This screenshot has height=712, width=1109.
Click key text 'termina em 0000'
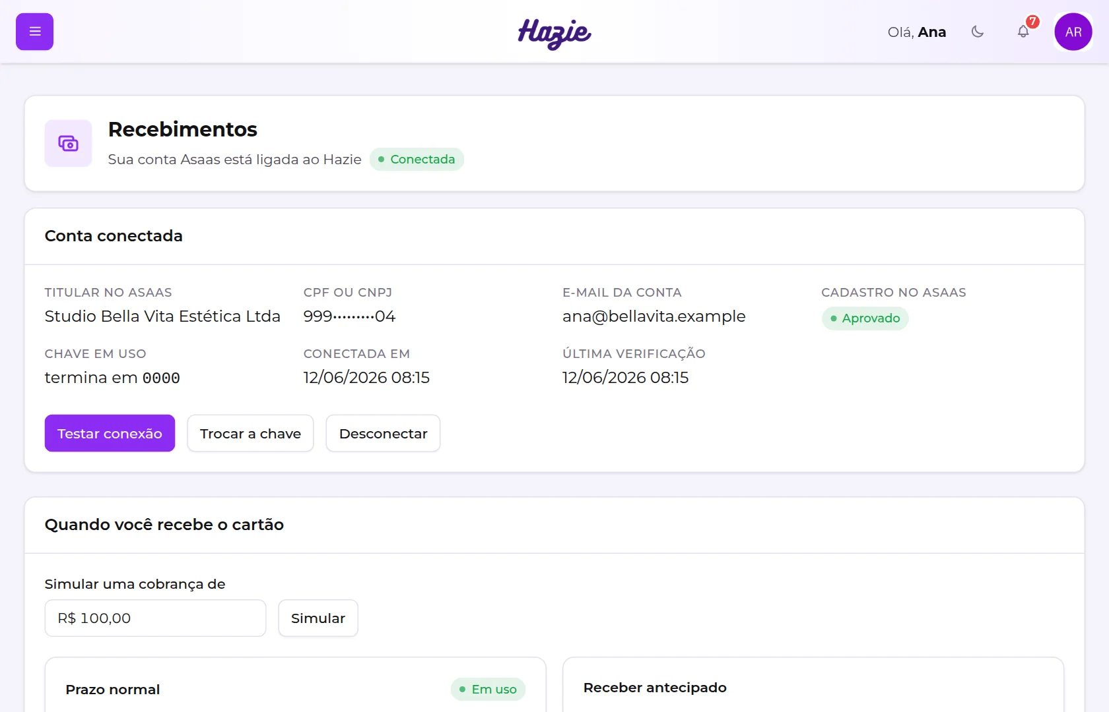point(112,378)
